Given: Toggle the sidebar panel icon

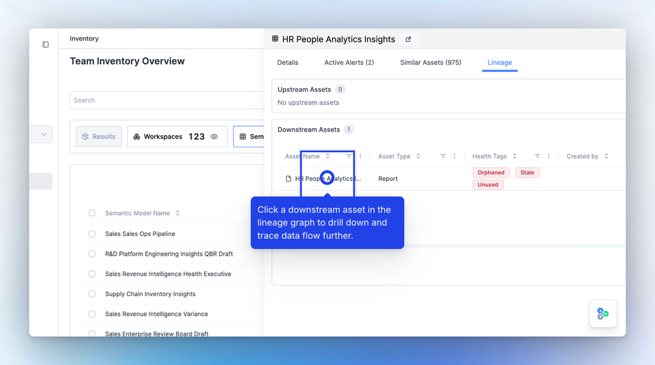Looking at the screenshot, I should point(46,44).
